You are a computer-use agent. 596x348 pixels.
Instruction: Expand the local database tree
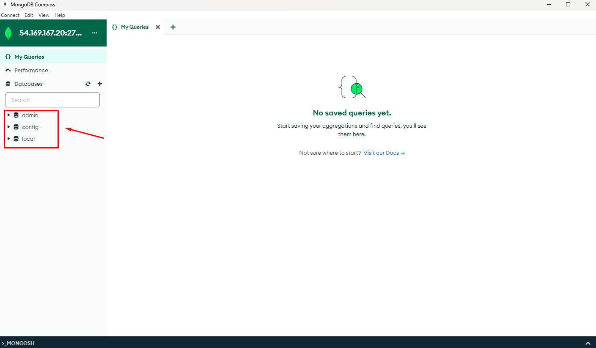[8, 139]
